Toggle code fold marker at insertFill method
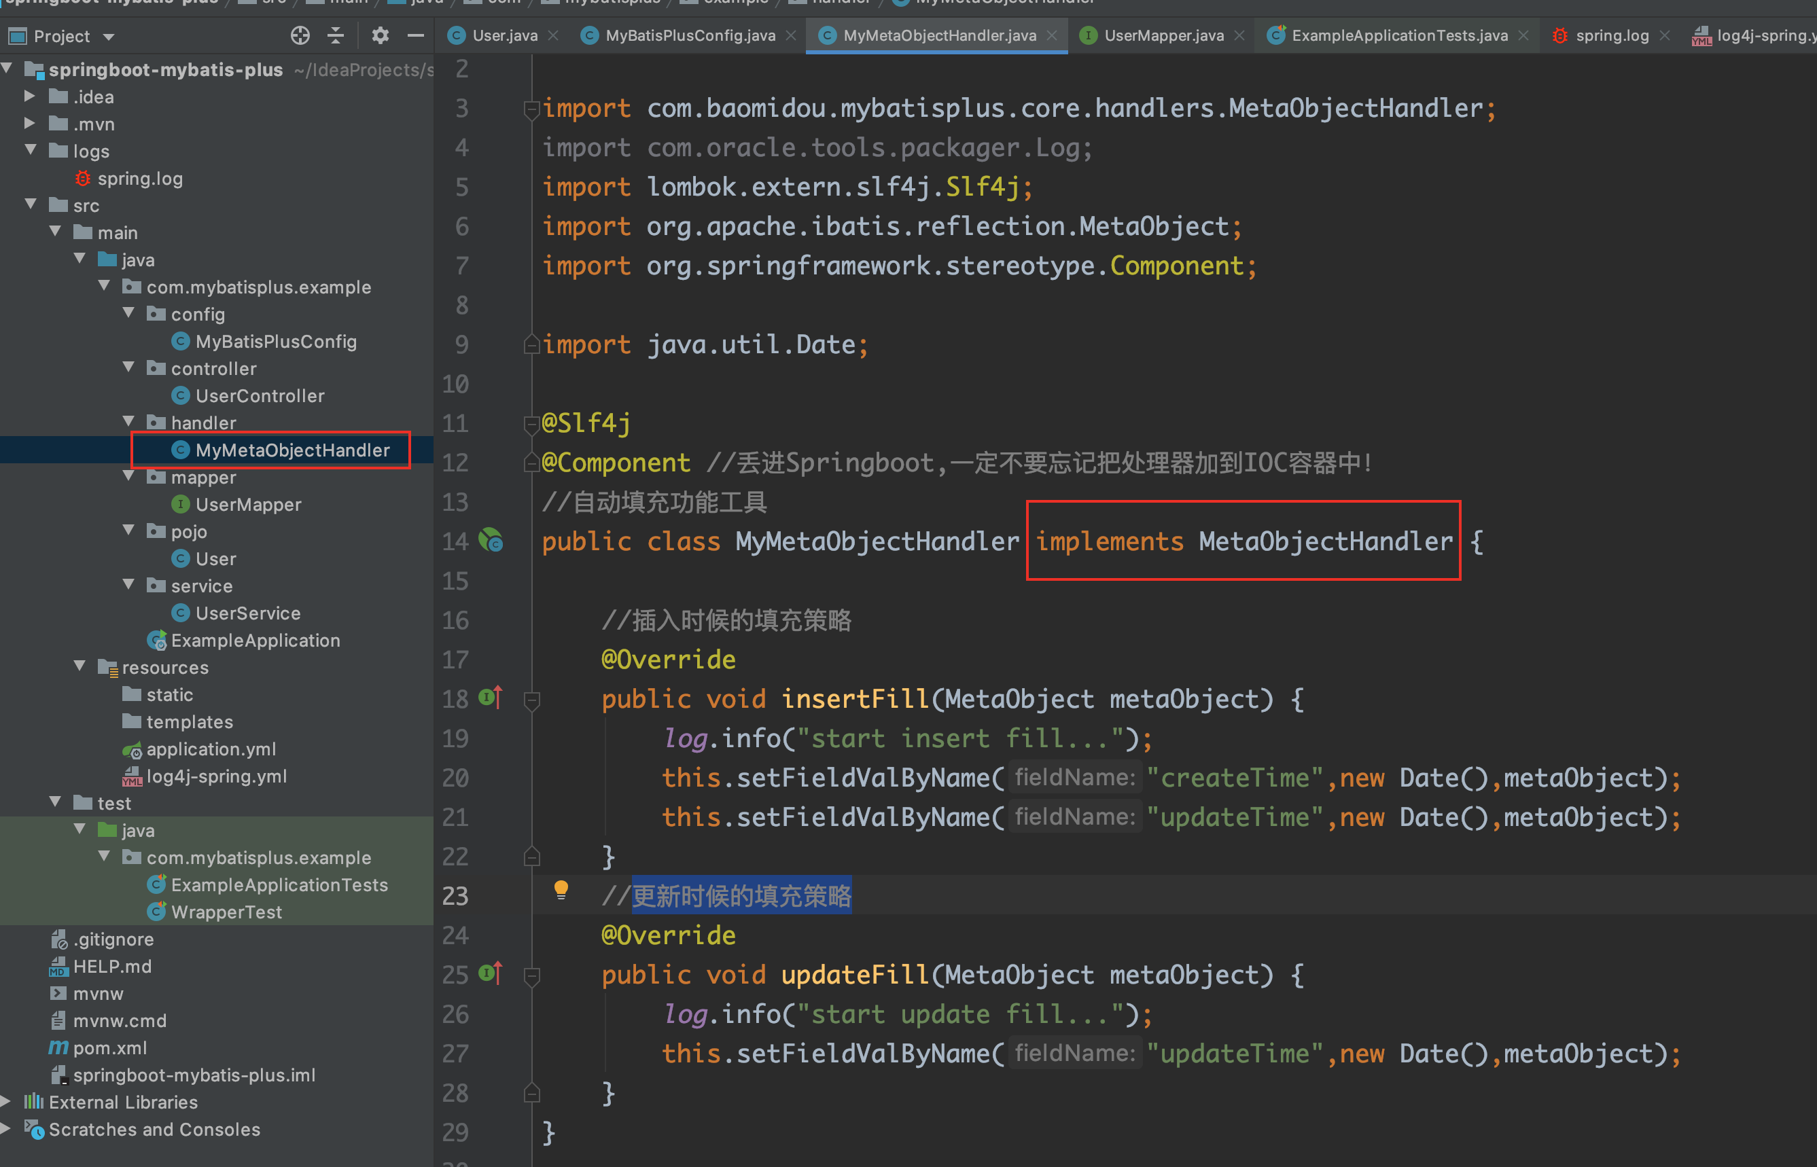1817x1167 pixels. 531,700
